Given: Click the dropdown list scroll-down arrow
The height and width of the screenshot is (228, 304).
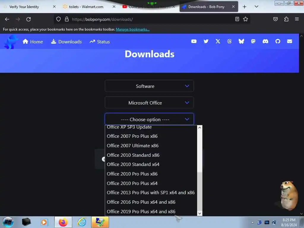Looking at the screenshot, I should tap(200, 213).
